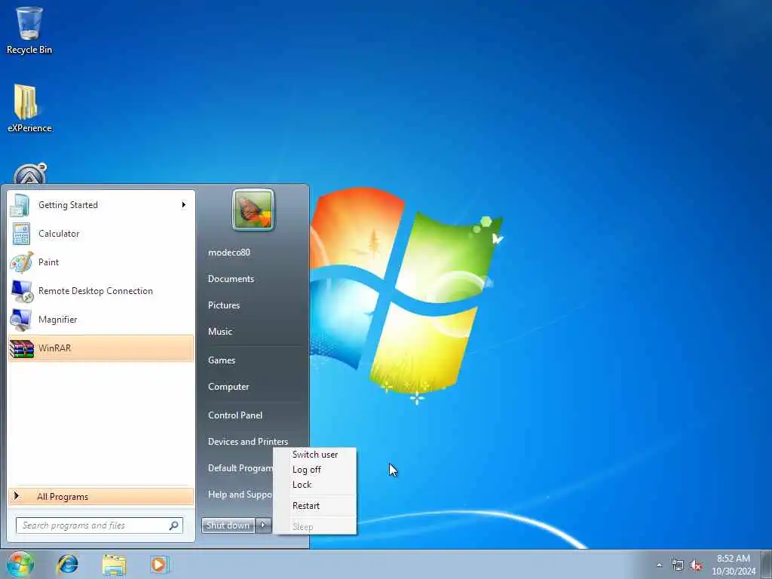Select Lock in power menu
The image size is (772, 579).
point(315,485)
